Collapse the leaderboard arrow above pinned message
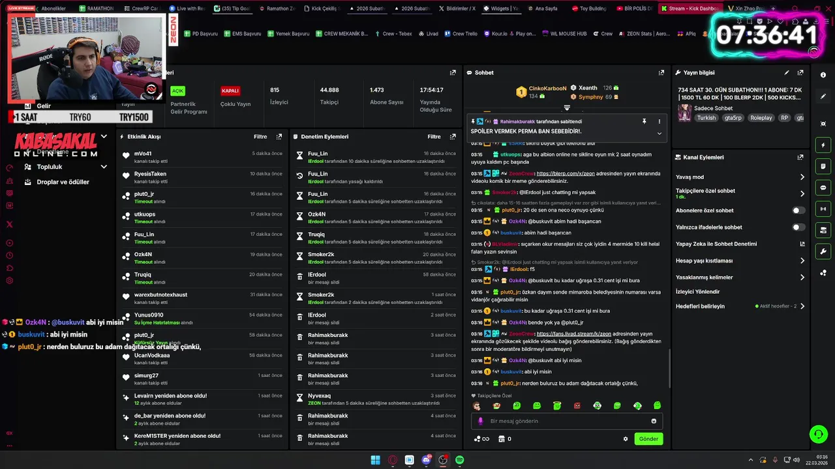Screen dimensions: 835x469 (567, 107)
